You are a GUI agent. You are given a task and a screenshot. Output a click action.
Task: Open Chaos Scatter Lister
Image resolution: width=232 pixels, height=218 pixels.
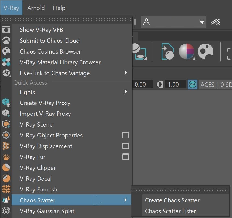click(x=180, y=211)
